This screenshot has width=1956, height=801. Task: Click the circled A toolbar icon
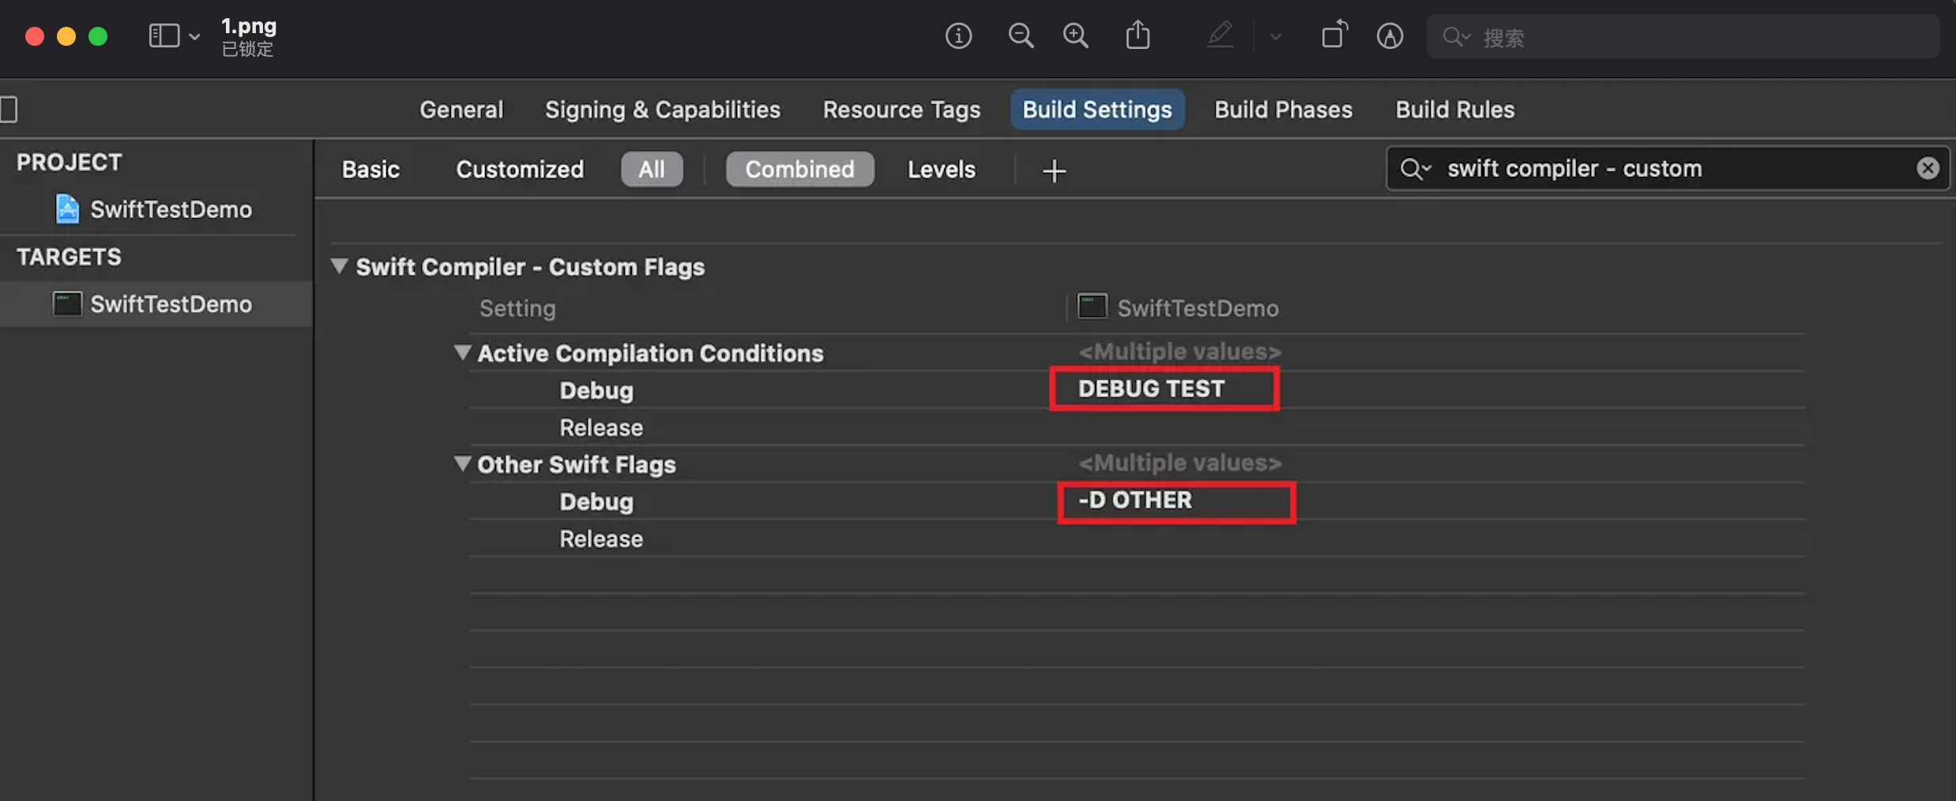[1390, 36]
